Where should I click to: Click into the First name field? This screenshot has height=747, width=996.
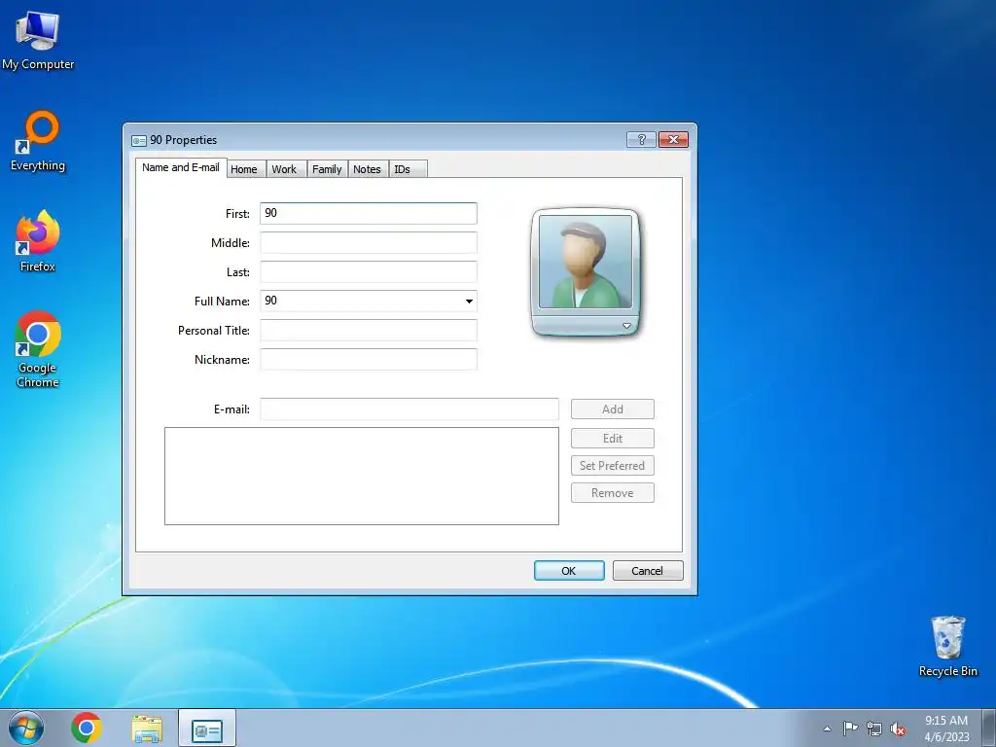(x=369, y=213)
